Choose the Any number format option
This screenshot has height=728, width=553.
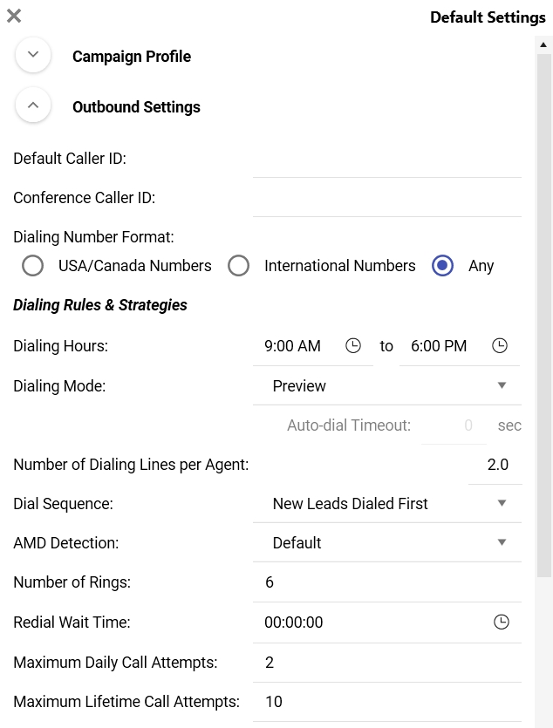pyautogui.click(x=443, y=266)
